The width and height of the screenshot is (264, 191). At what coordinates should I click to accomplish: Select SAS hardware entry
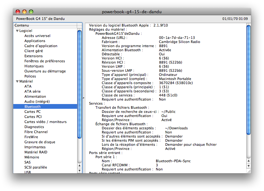click(x=27, y=162)
